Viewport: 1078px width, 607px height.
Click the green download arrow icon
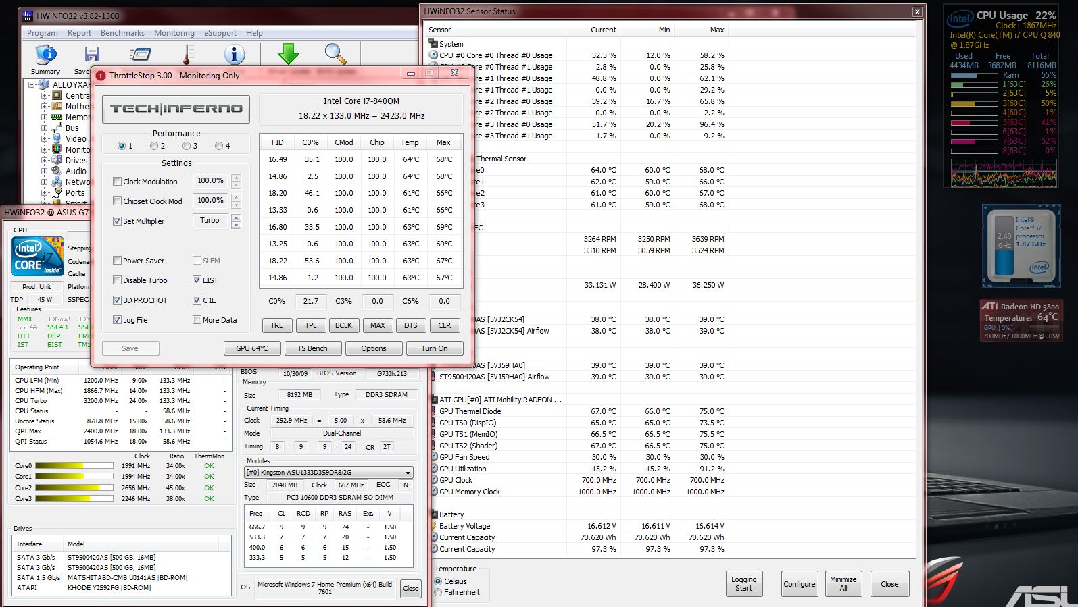289,54
